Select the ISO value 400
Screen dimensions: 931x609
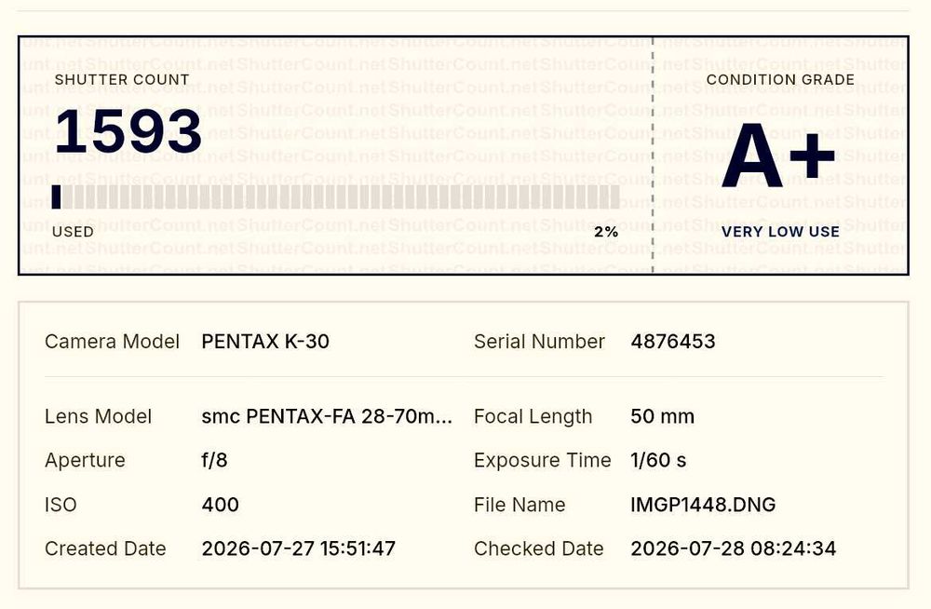221,505
